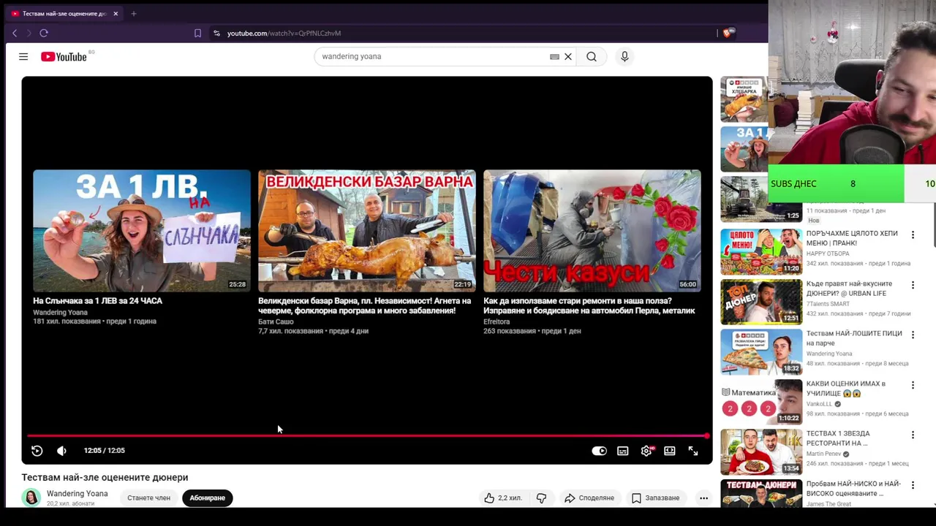Open Brave shields icon
This screenshot has height=526, width=936.
728,33
